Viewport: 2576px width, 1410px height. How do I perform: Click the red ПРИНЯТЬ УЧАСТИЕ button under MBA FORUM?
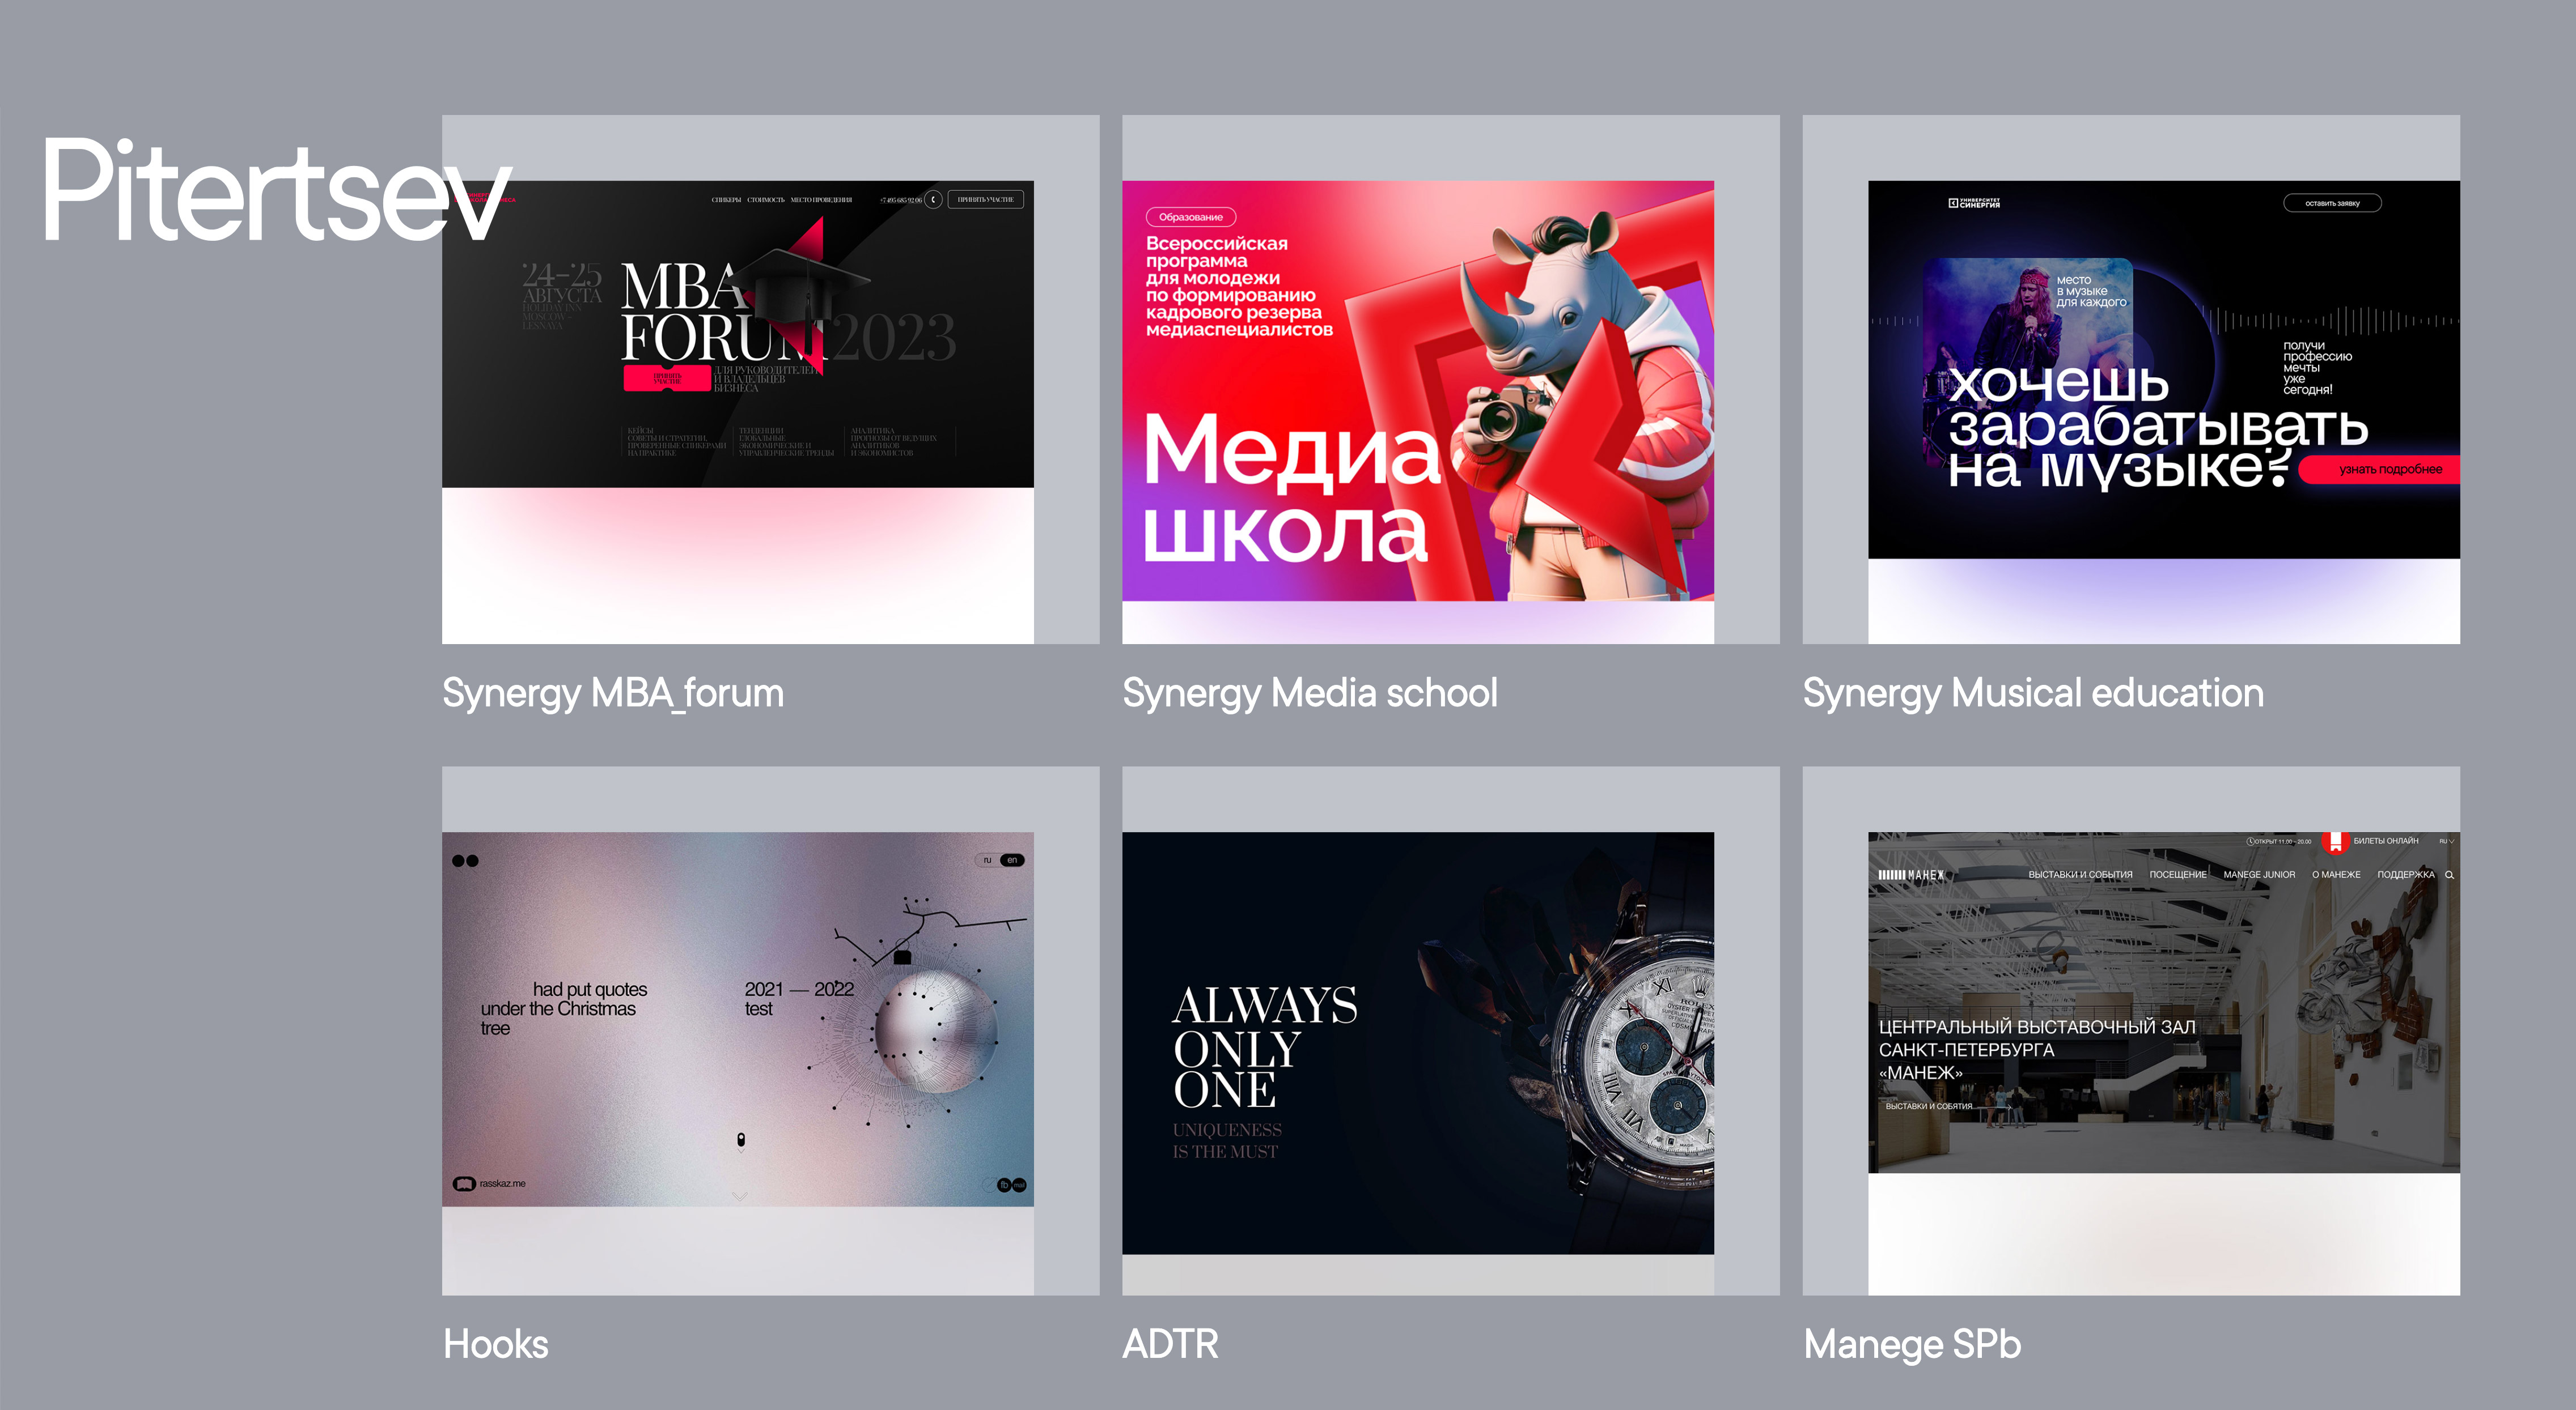click(667, 379)
